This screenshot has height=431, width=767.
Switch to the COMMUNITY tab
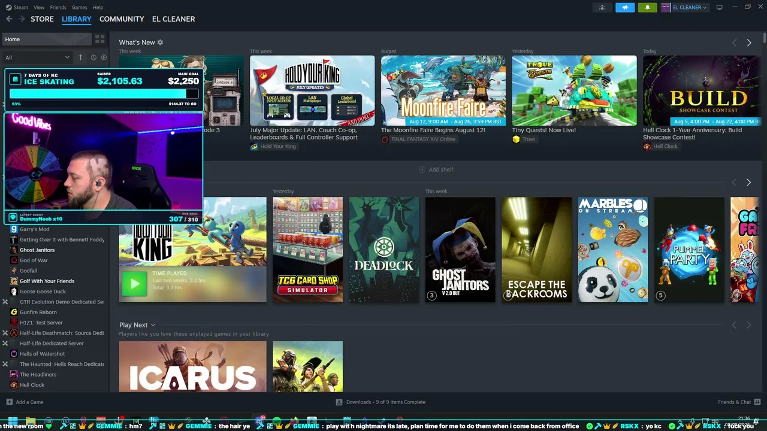click(122, 19)
